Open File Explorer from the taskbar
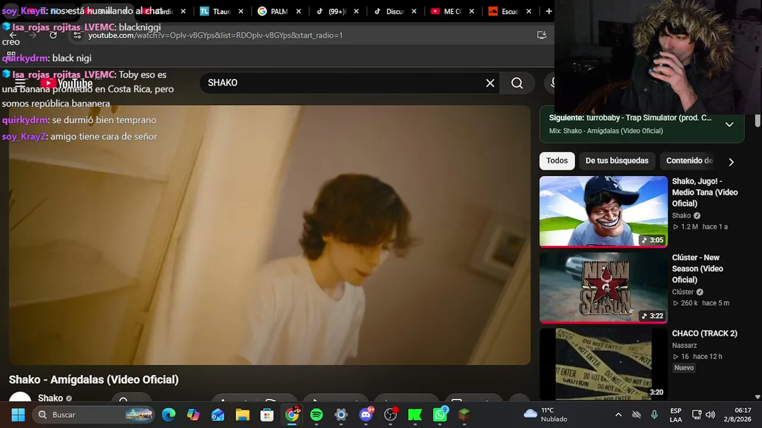The image size is (762, 428). click(242, 414)
